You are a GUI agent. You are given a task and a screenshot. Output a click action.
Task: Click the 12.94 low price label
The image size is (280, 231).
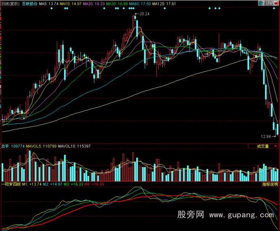point(266,137)
